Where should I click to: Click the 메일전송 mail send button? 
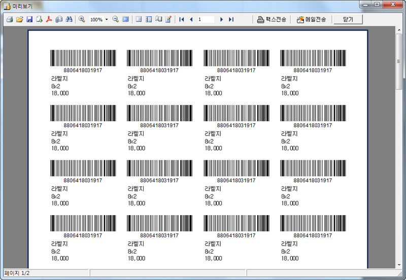311,19
